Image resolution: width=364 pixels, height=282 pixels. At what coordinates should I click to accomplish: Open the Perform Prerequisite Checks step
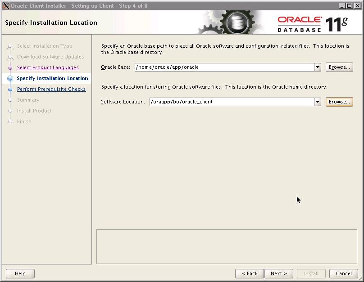(x=51, y=89)
